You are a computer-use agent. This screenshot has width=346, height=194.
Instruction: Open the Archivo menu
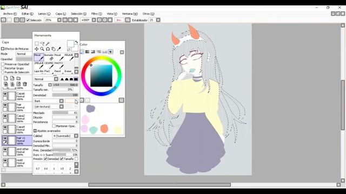(x=10, y=13)
